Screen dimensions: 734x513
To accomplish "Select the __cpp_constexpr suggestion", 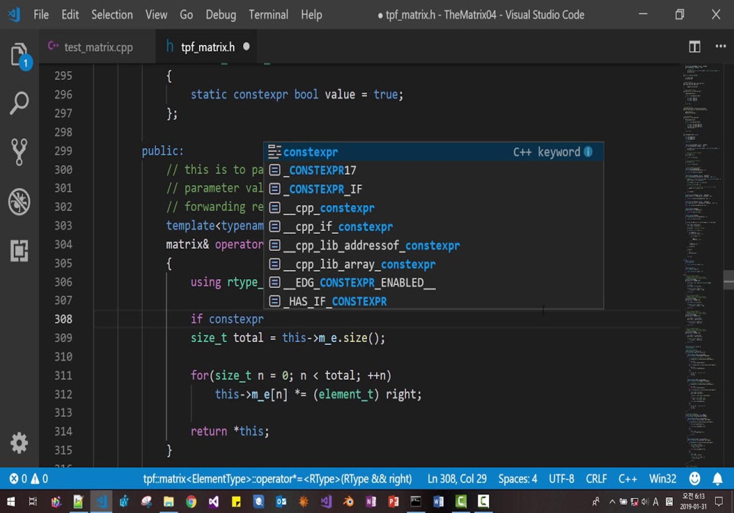I will coord(434,208).
